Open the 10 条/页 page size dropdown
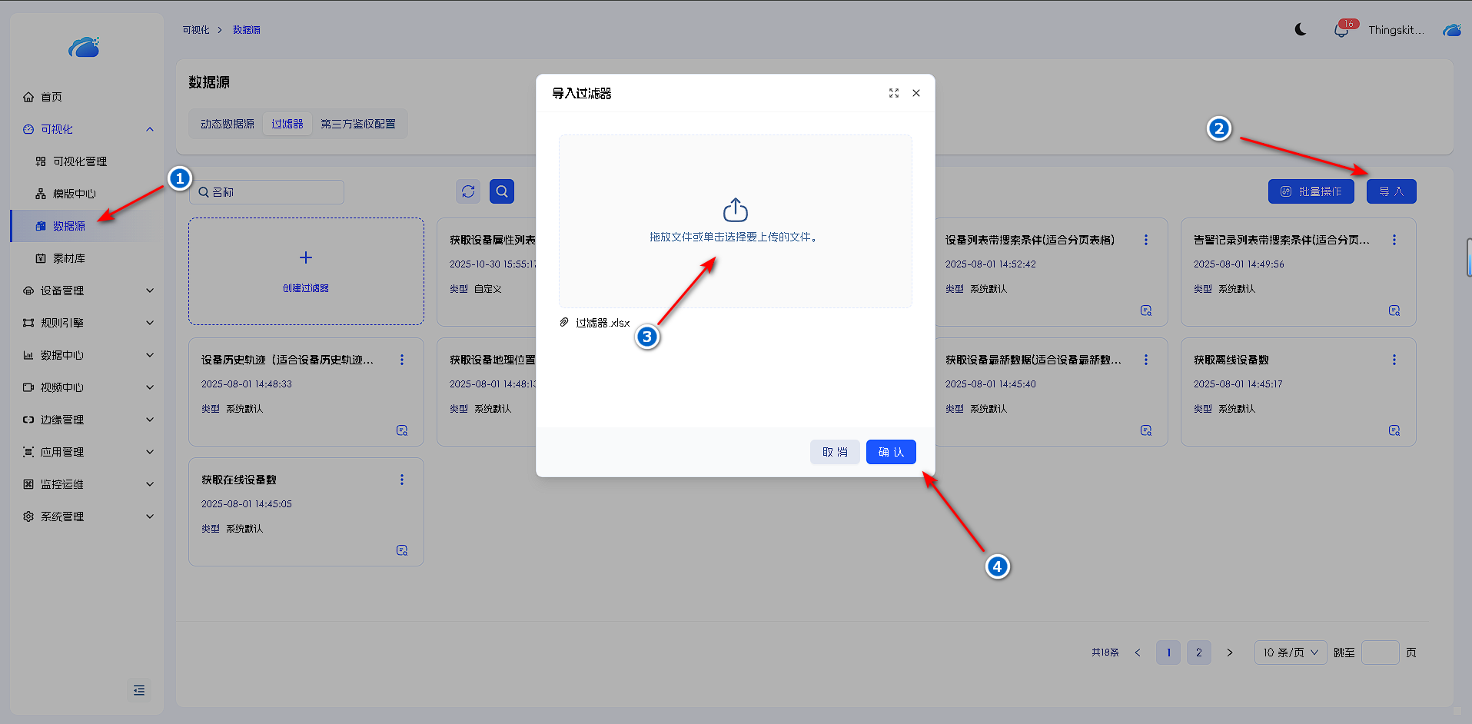1472x724 pixels. (x=1290, y=653)
